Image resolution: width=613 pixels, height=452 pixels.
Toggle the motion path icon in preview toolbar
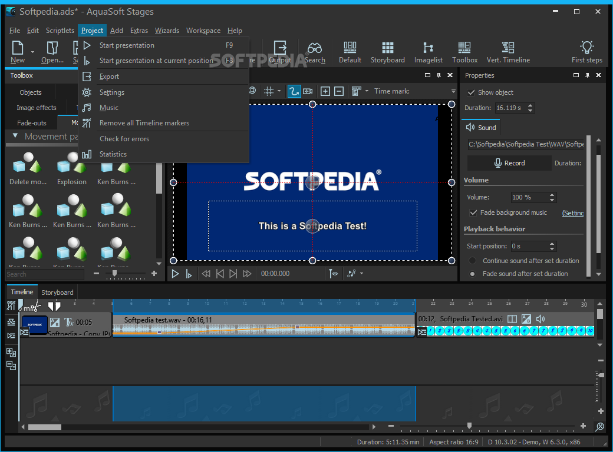point(293,91)
